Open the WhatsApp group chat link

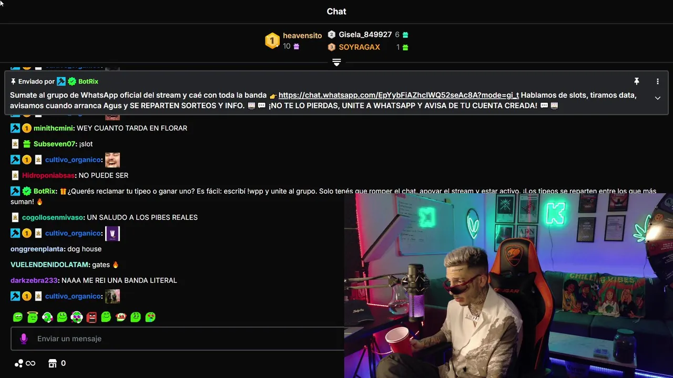pos(399,95)
